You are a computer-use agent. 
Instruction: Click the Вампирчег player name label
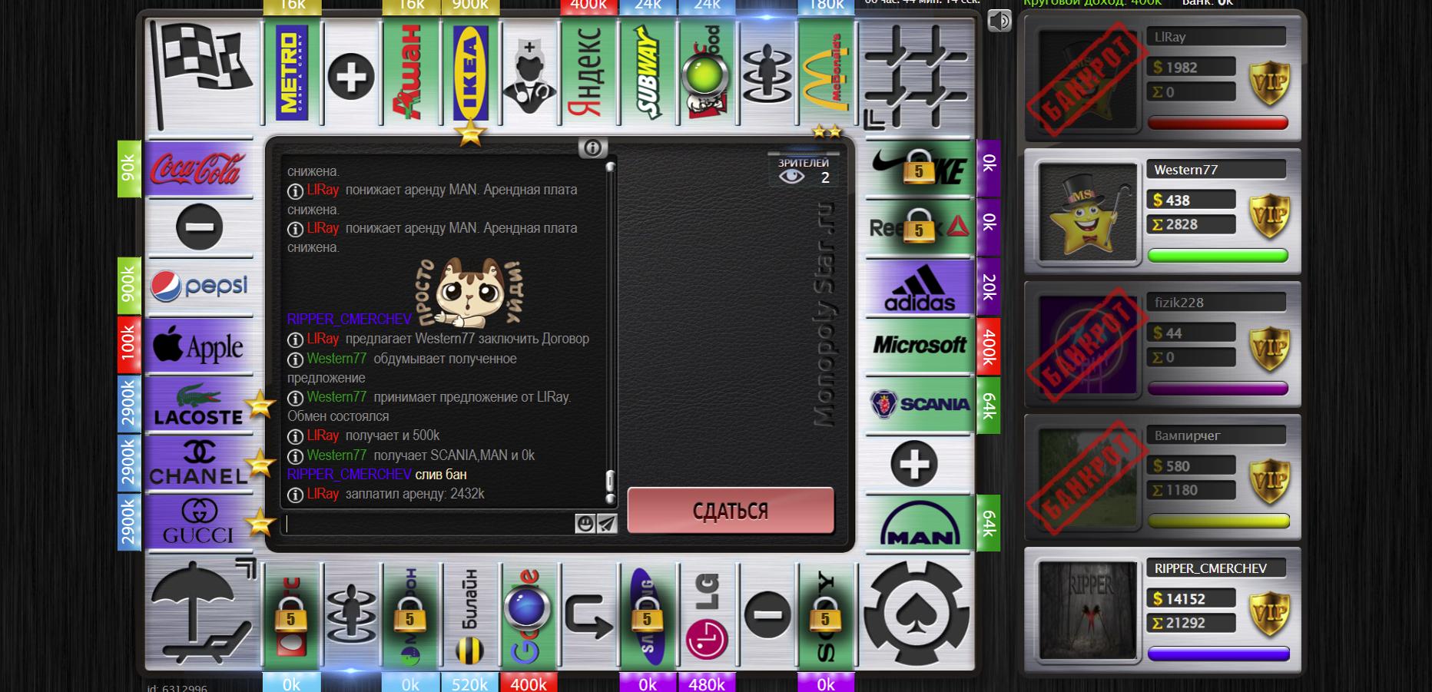pyautogui.click(x=1217, y=435)
